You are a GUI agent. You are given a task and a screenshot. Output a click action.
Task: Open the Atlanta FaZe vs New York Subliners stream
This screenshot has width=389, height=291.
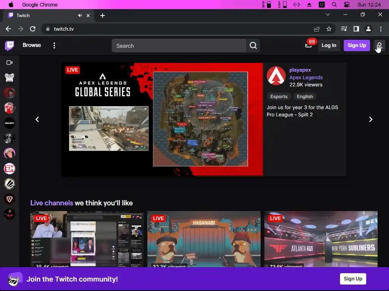point(321,239)
